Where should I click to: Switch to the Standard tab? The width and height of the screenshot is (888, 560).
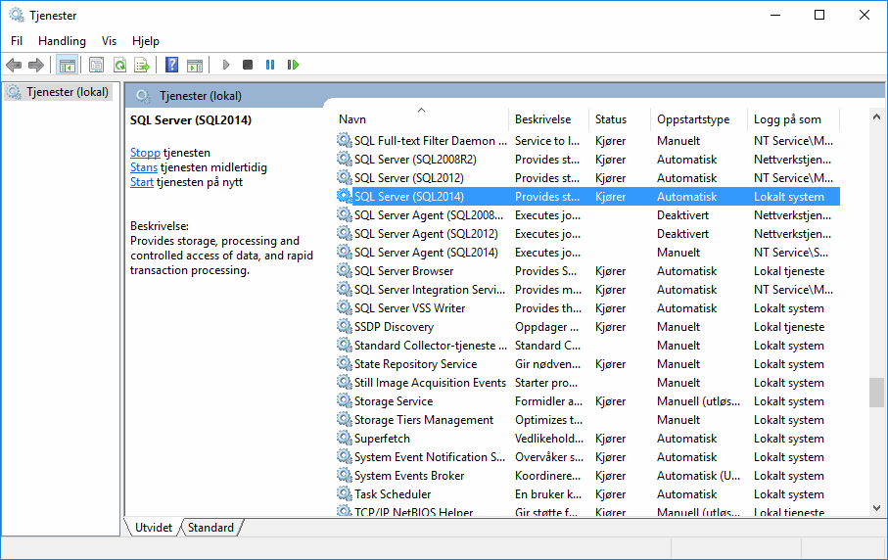click(x=211, y=528)
